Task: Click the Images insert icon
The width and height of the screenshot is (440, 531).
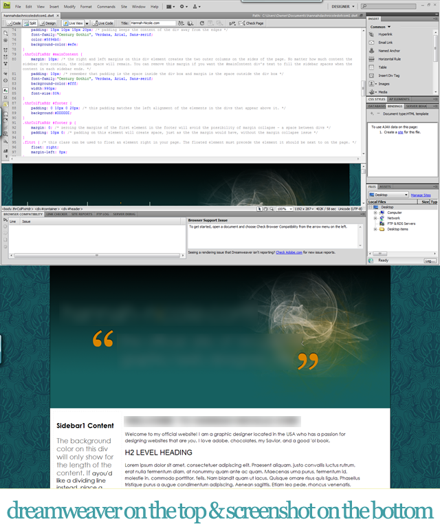Action: pos(372,84)
